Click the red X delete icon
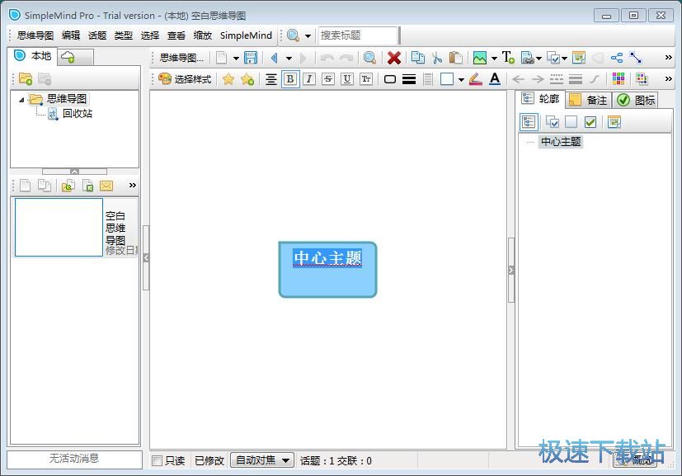This screenshot has height=476, width=682. click(394, 58)
